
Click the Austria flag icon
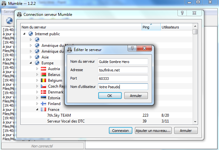(x=43, y=69)
